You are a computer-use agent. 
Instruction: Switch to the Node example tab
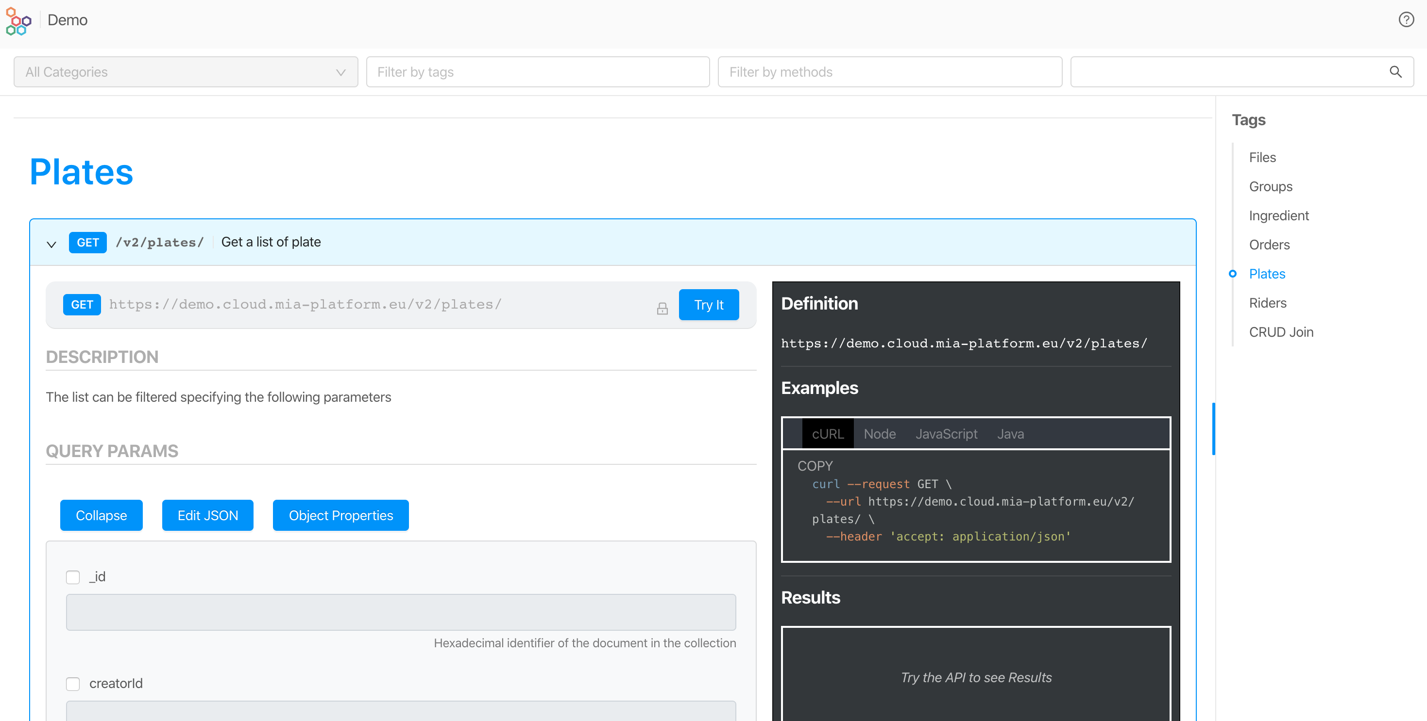click(879, 434)
